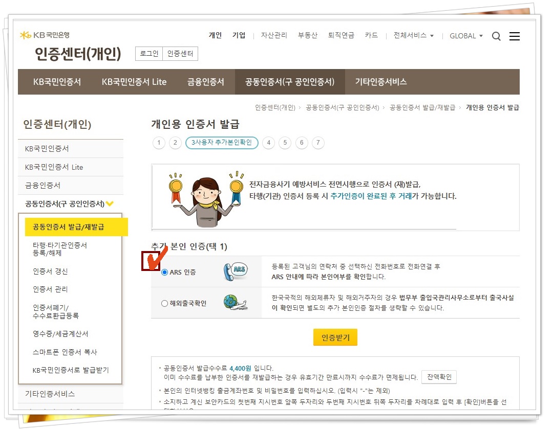Open 자산관리 in top menu
This screenshot has width=553, height=431.
pos(274,35)
